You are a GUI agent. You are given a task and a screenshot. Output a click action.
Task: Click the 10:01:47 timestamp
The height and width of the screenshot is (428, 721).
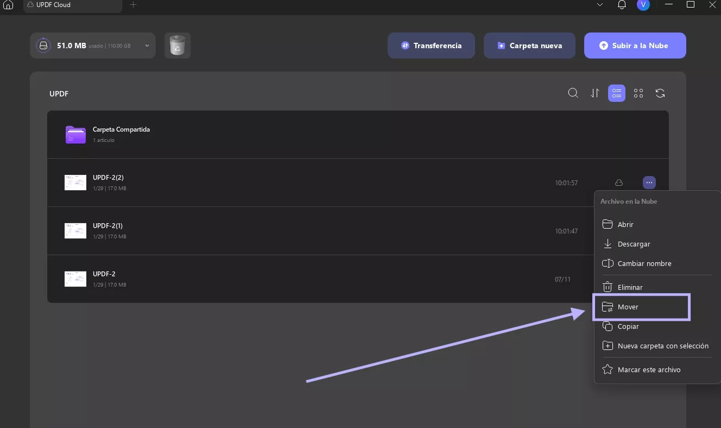tap(566, 231)
